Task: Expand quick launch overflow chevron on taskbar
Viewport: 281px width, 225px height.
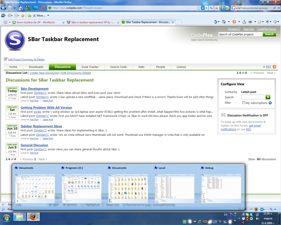Action: (235, 220)
